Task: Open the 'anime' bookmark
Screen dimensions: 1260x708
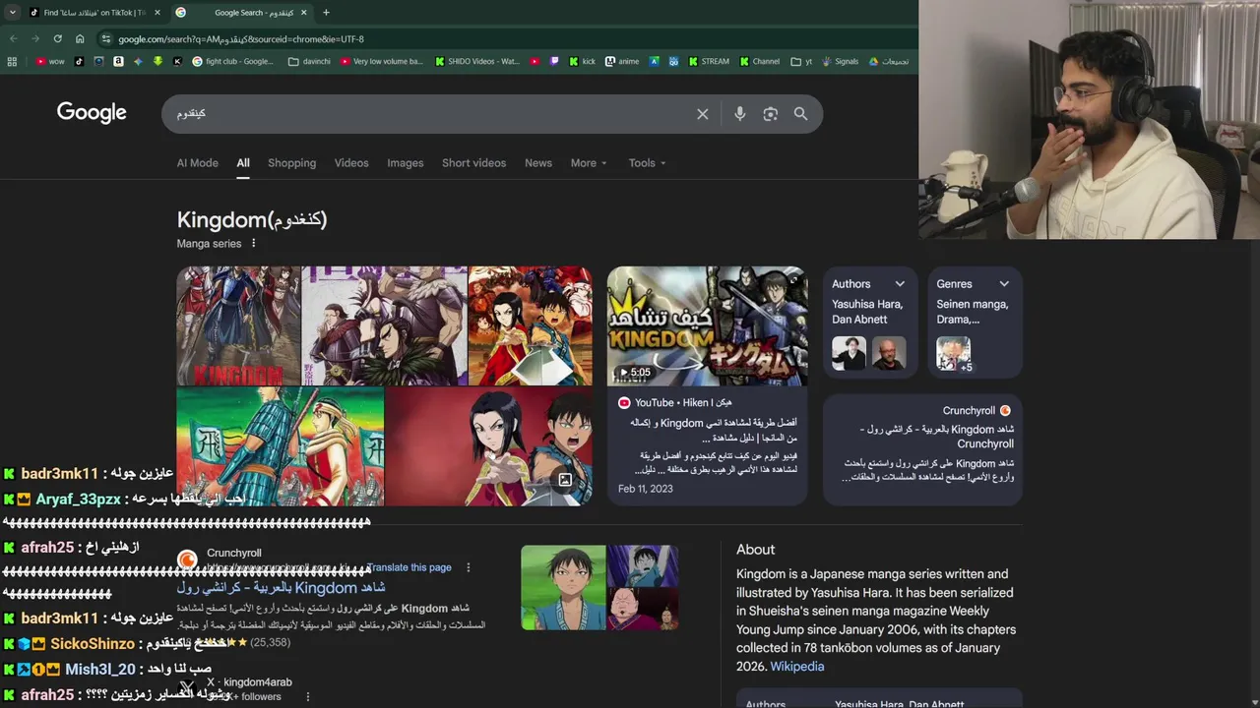Action: (x=622, y=61)
